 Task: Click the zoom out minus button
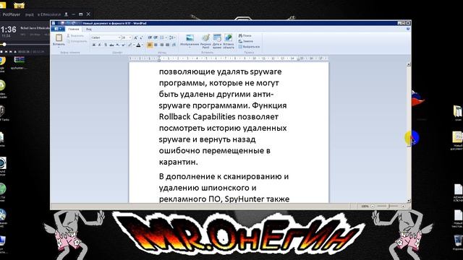point(373,206)
